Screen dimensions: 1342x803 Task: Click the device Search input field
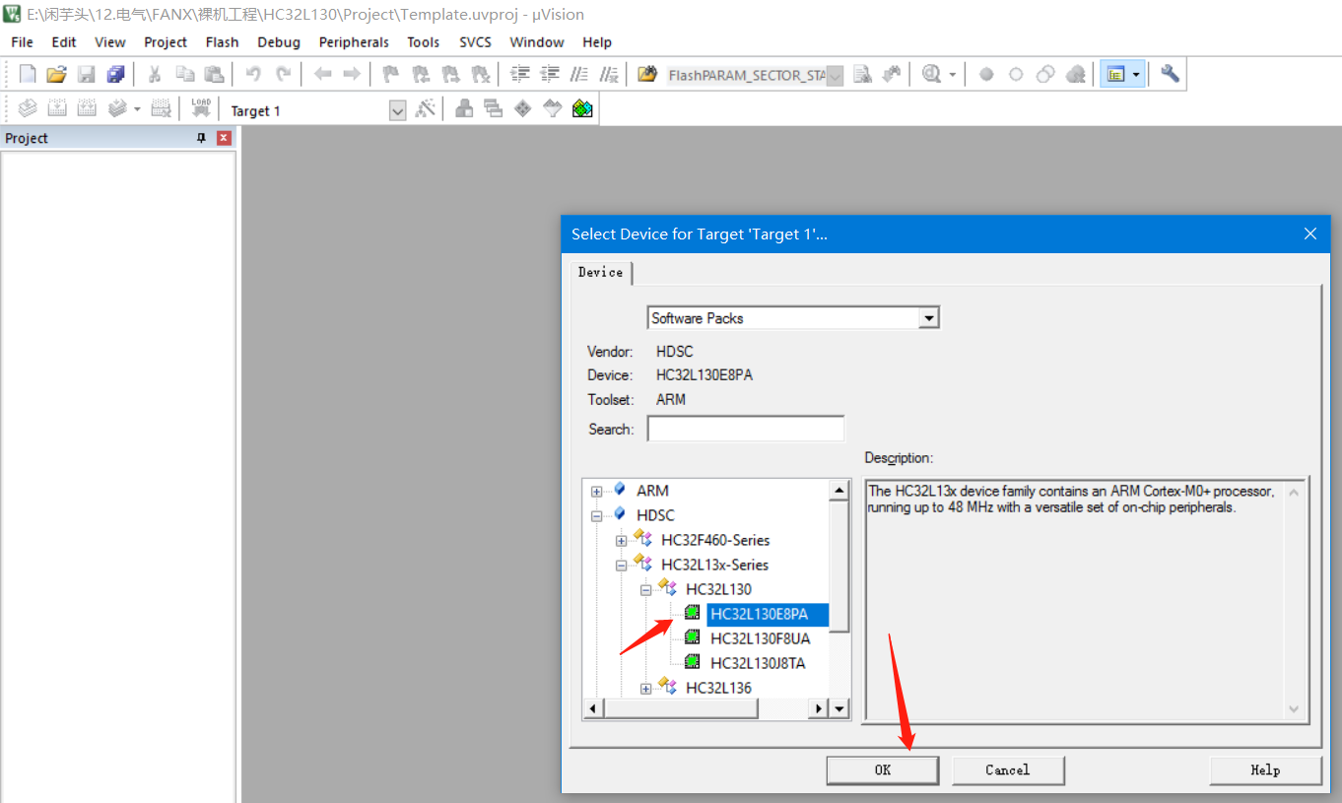pos(746,429)
